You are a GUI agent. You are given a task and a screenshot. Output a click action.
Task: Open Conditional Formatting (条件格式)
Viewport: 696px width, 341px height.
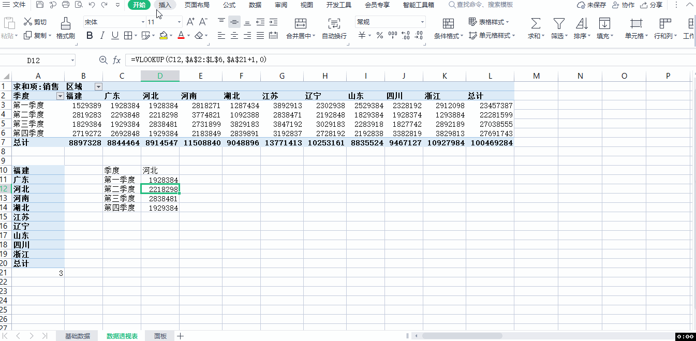[x=449, y=29]
